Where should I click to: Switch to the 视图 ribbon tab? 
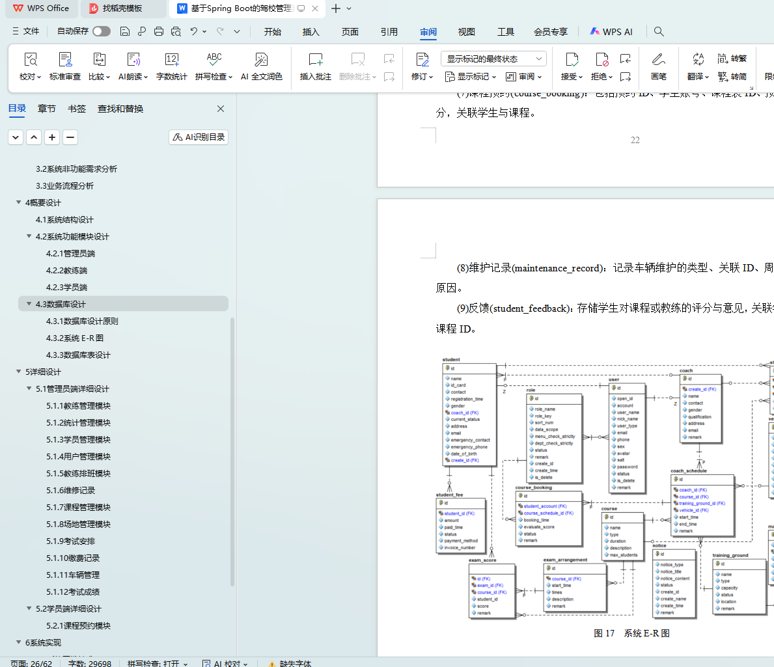(466, 31)
